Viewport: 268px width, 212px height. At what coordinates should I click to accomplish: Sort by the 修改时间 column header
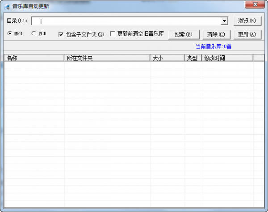227,58
